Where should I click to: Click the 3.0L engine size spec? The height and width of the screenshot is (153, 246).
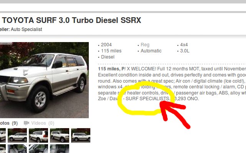(x=184, y=51)
